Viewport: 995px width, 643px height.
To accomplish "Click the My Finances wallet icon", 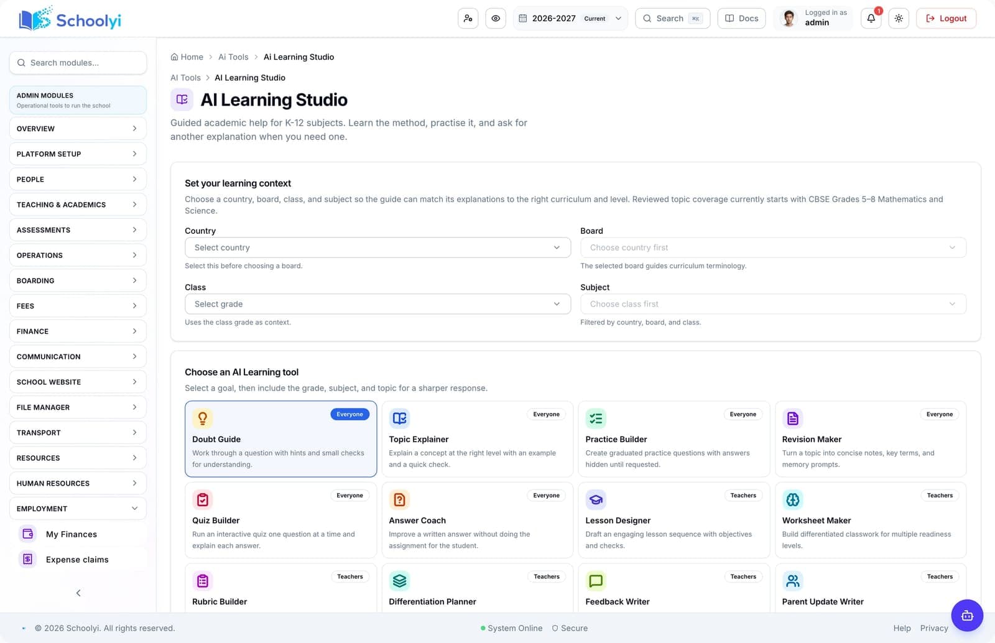I will pos(27,534).
